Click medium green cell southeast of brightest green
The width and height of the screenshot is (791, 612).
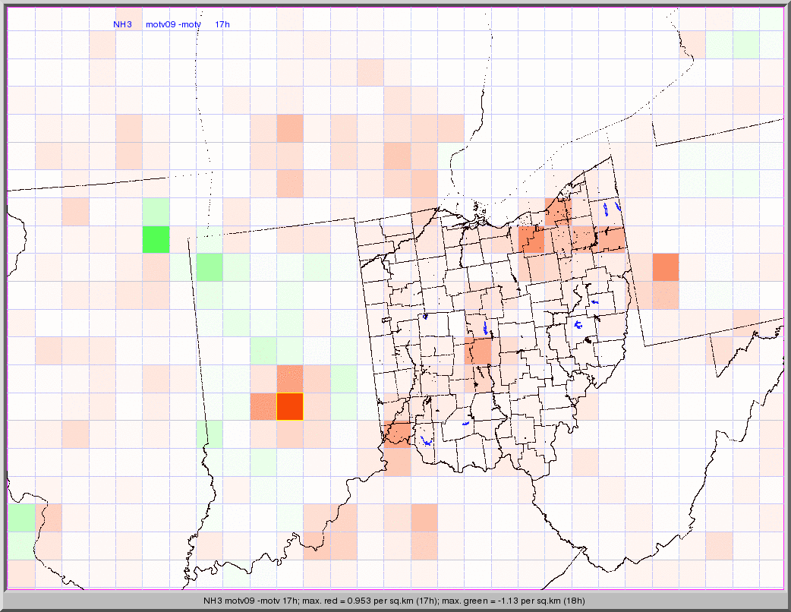pyautogui.click(x=209, y=267)
